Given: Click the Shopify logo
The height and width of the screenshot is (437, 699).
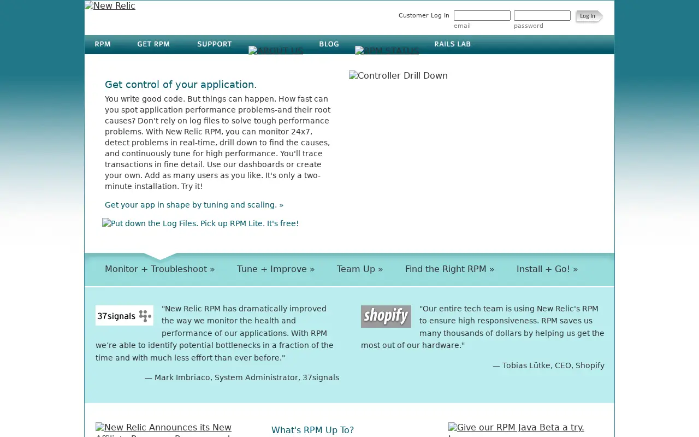Looking at the screenshot, I should pyautogui.click(x=386, y=316).
